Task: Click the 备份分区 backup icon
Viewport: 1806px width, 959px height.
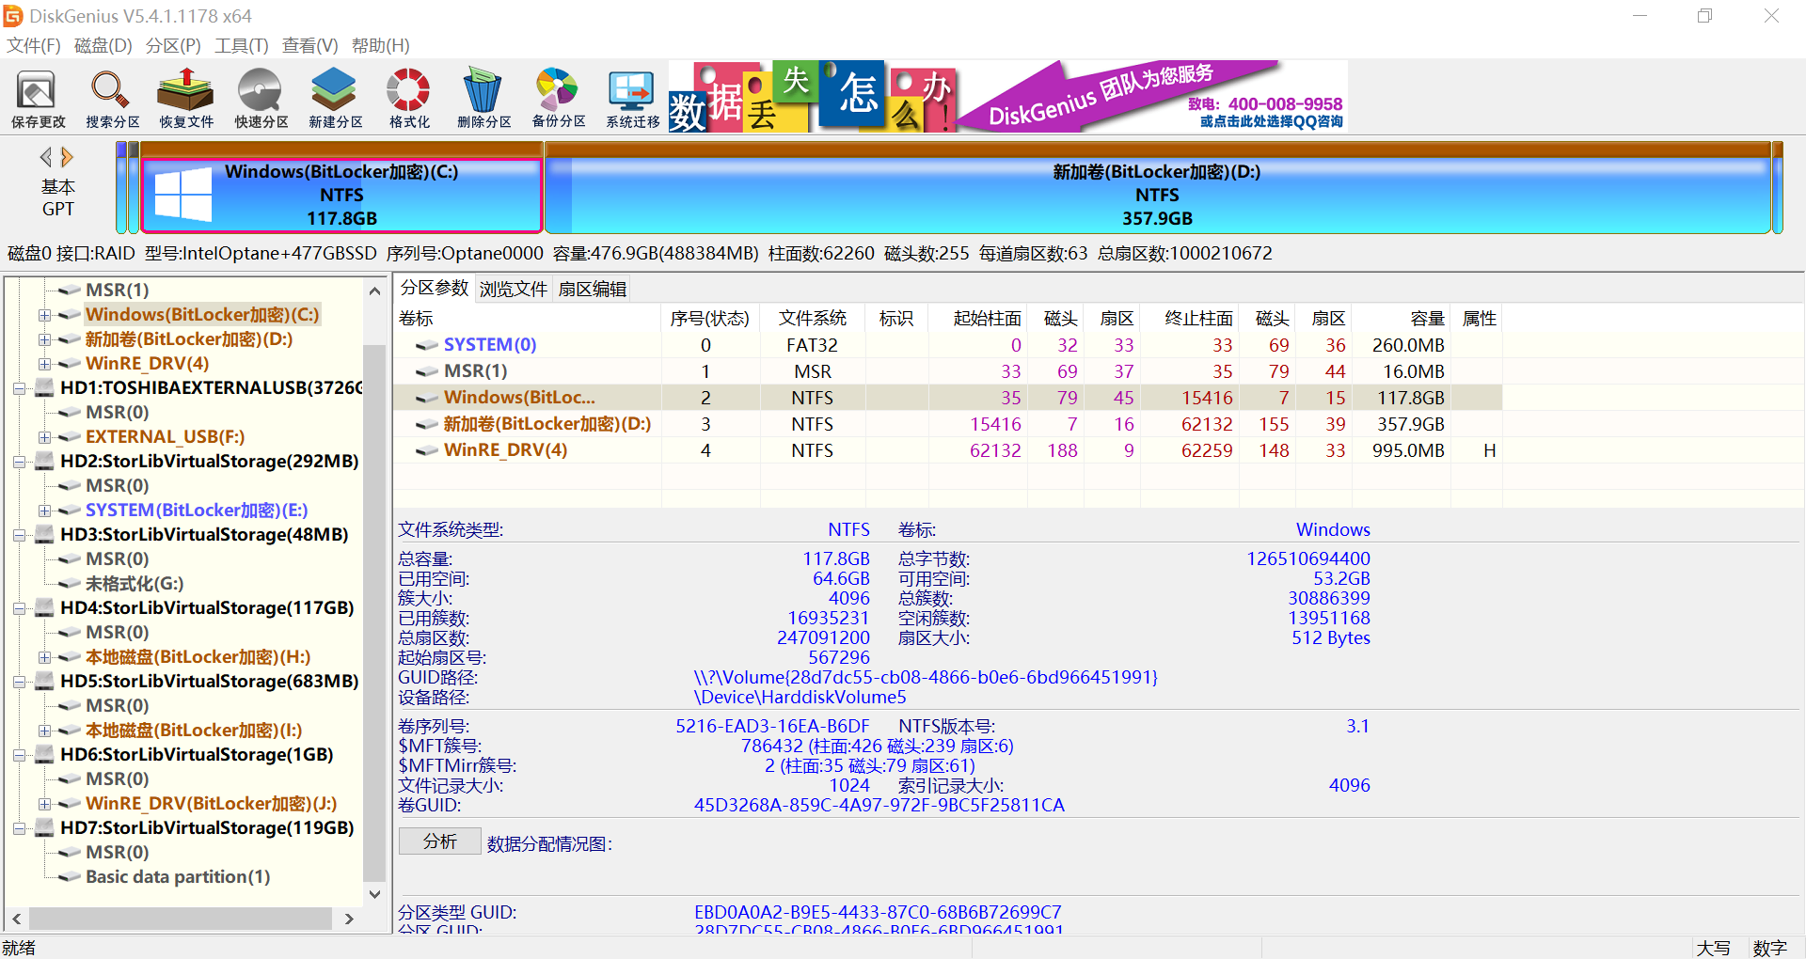Action: tap(557, 97)
